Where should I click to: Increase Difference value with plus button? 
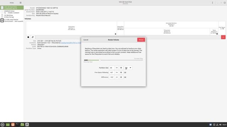point(121,77)
